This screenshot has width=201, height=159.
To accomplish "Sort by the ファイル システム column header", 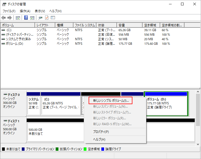I will point(85,25).
